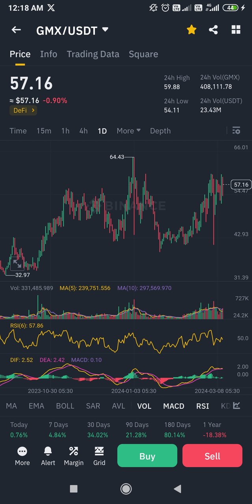Viewport: 252px width, 504px height.
Task: Open the Margin percent icon
Action: pos(74,451)
